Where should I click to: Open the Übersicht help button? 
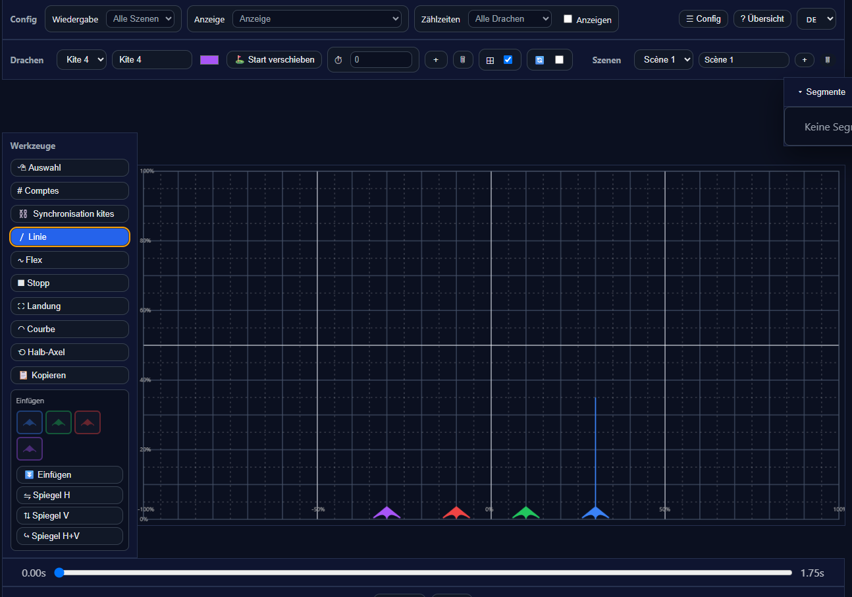[x=762, y=19]
